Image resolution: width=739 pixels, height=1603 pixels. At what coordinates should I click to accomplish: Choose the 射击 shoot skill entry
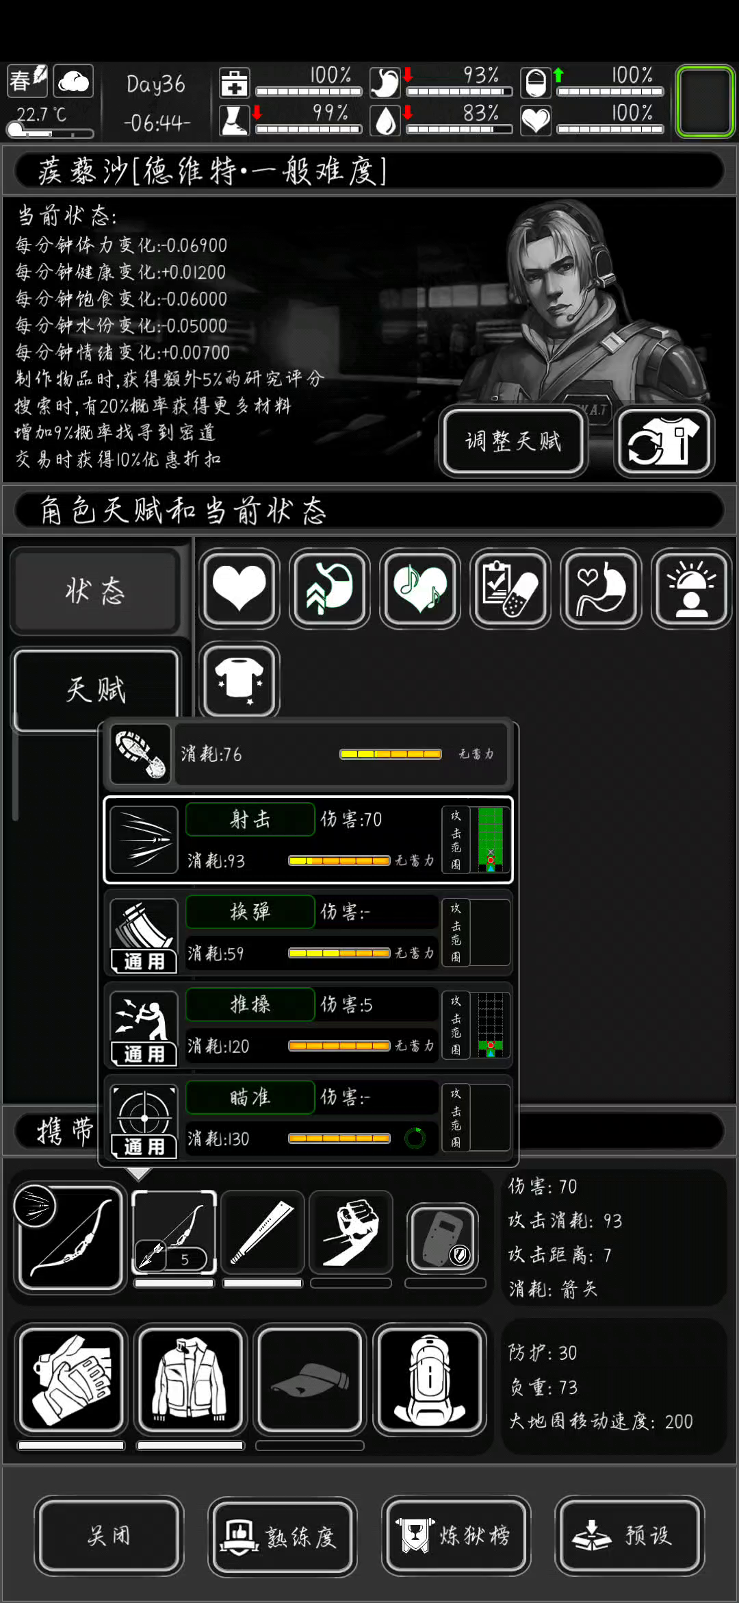308,840
